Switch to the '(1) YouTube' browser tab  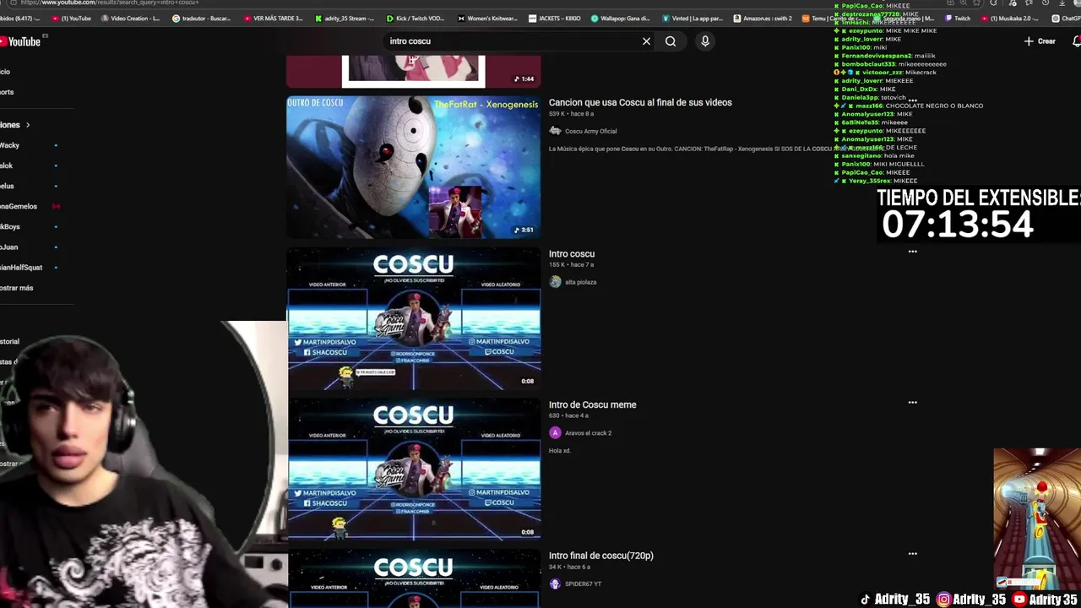71,18
